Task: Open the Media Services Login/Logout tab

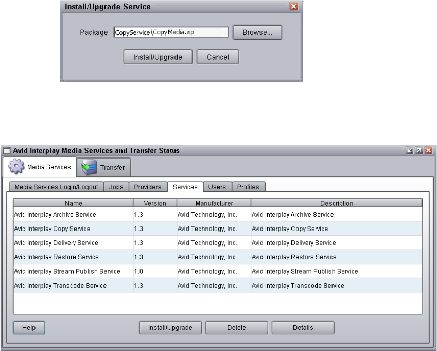Action: tap(56, 187)
